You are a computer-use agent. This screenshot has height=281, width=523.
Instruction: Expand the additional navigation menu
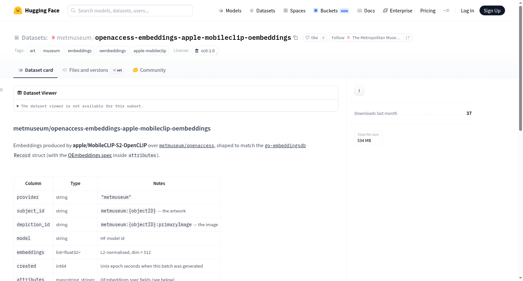click(x=446, y=10)
